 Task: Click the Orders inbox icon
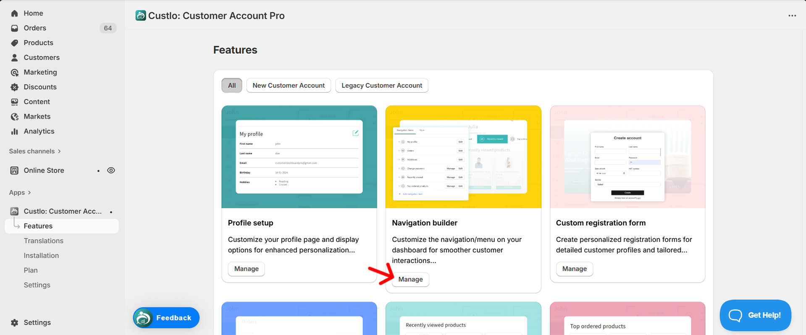pyautogui.click(x=15, y=28)
